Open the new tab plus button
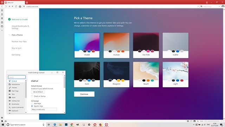225x127 pixels. (27, 2)
